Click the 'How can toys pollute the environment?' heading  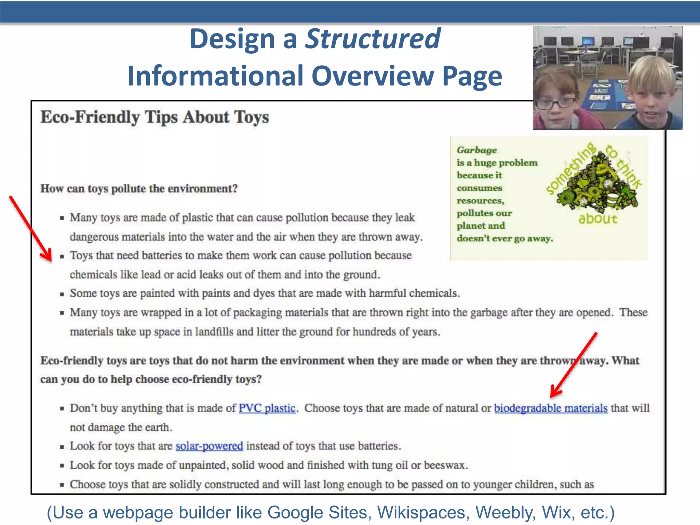139,189
